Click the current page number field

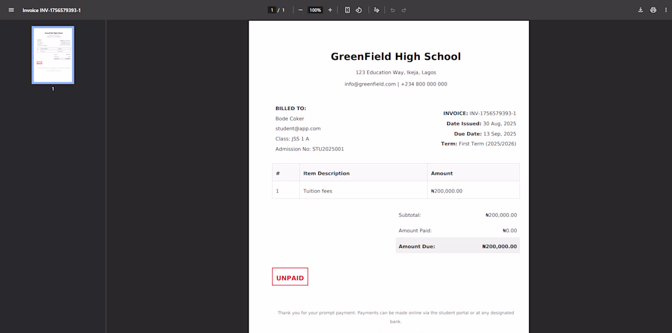(x=272, y=10)
